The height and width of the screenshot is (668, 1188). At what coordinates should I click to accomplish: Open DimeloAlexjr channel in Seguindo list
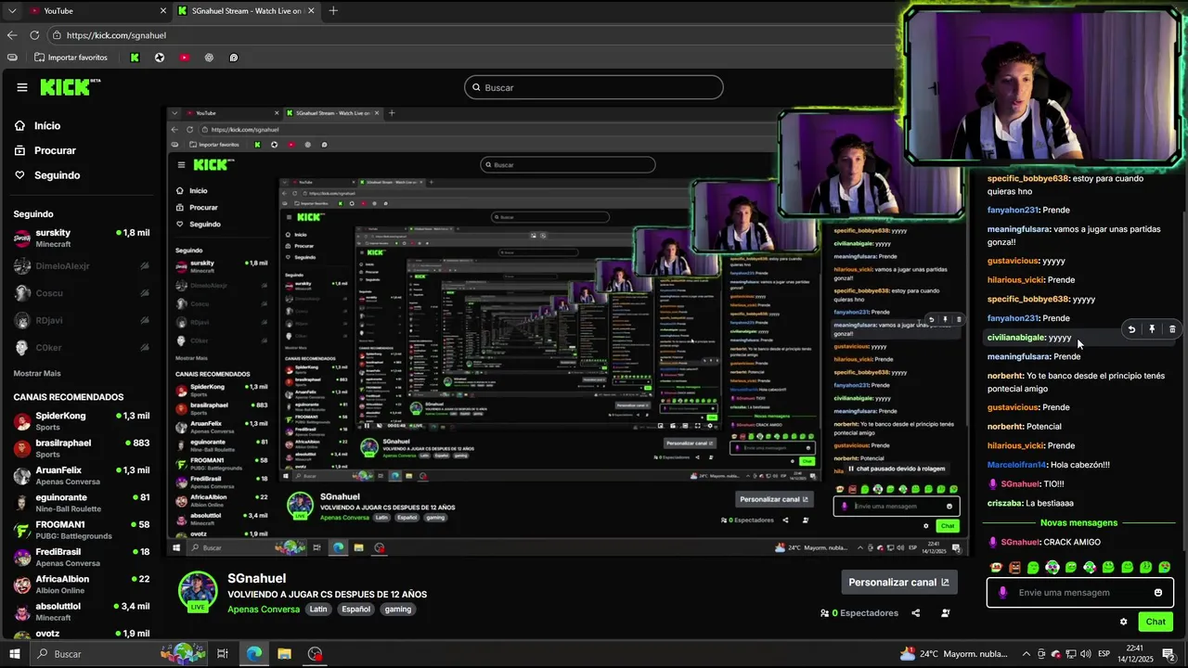[x=82, y=265]
